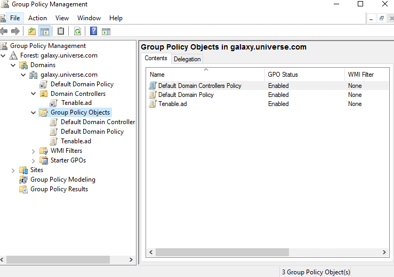Expand the WMI Filters tree node
The image size is (394, 277).
click(34, 151)
